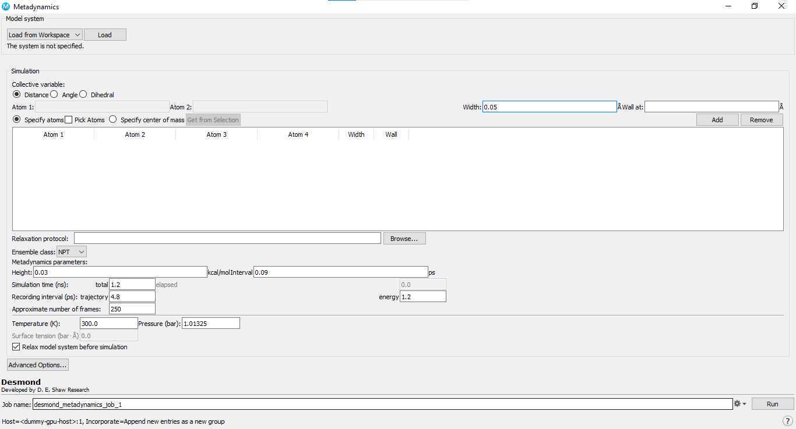The width and height of the screenshot is (796, 429).
Task: Open help with the question mark icon
Action: 787,421
